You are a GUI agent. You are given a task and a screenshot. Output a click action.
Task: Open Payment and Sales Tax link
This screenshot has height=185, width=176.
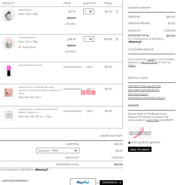(x=144, y=86)
